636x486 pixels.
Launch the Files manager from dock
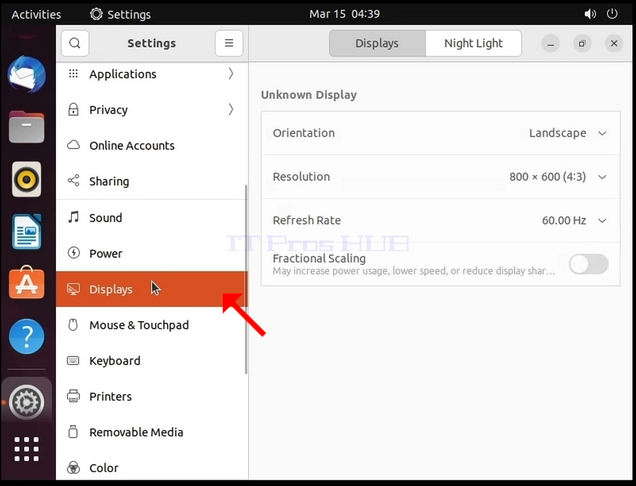coord(27,127)
